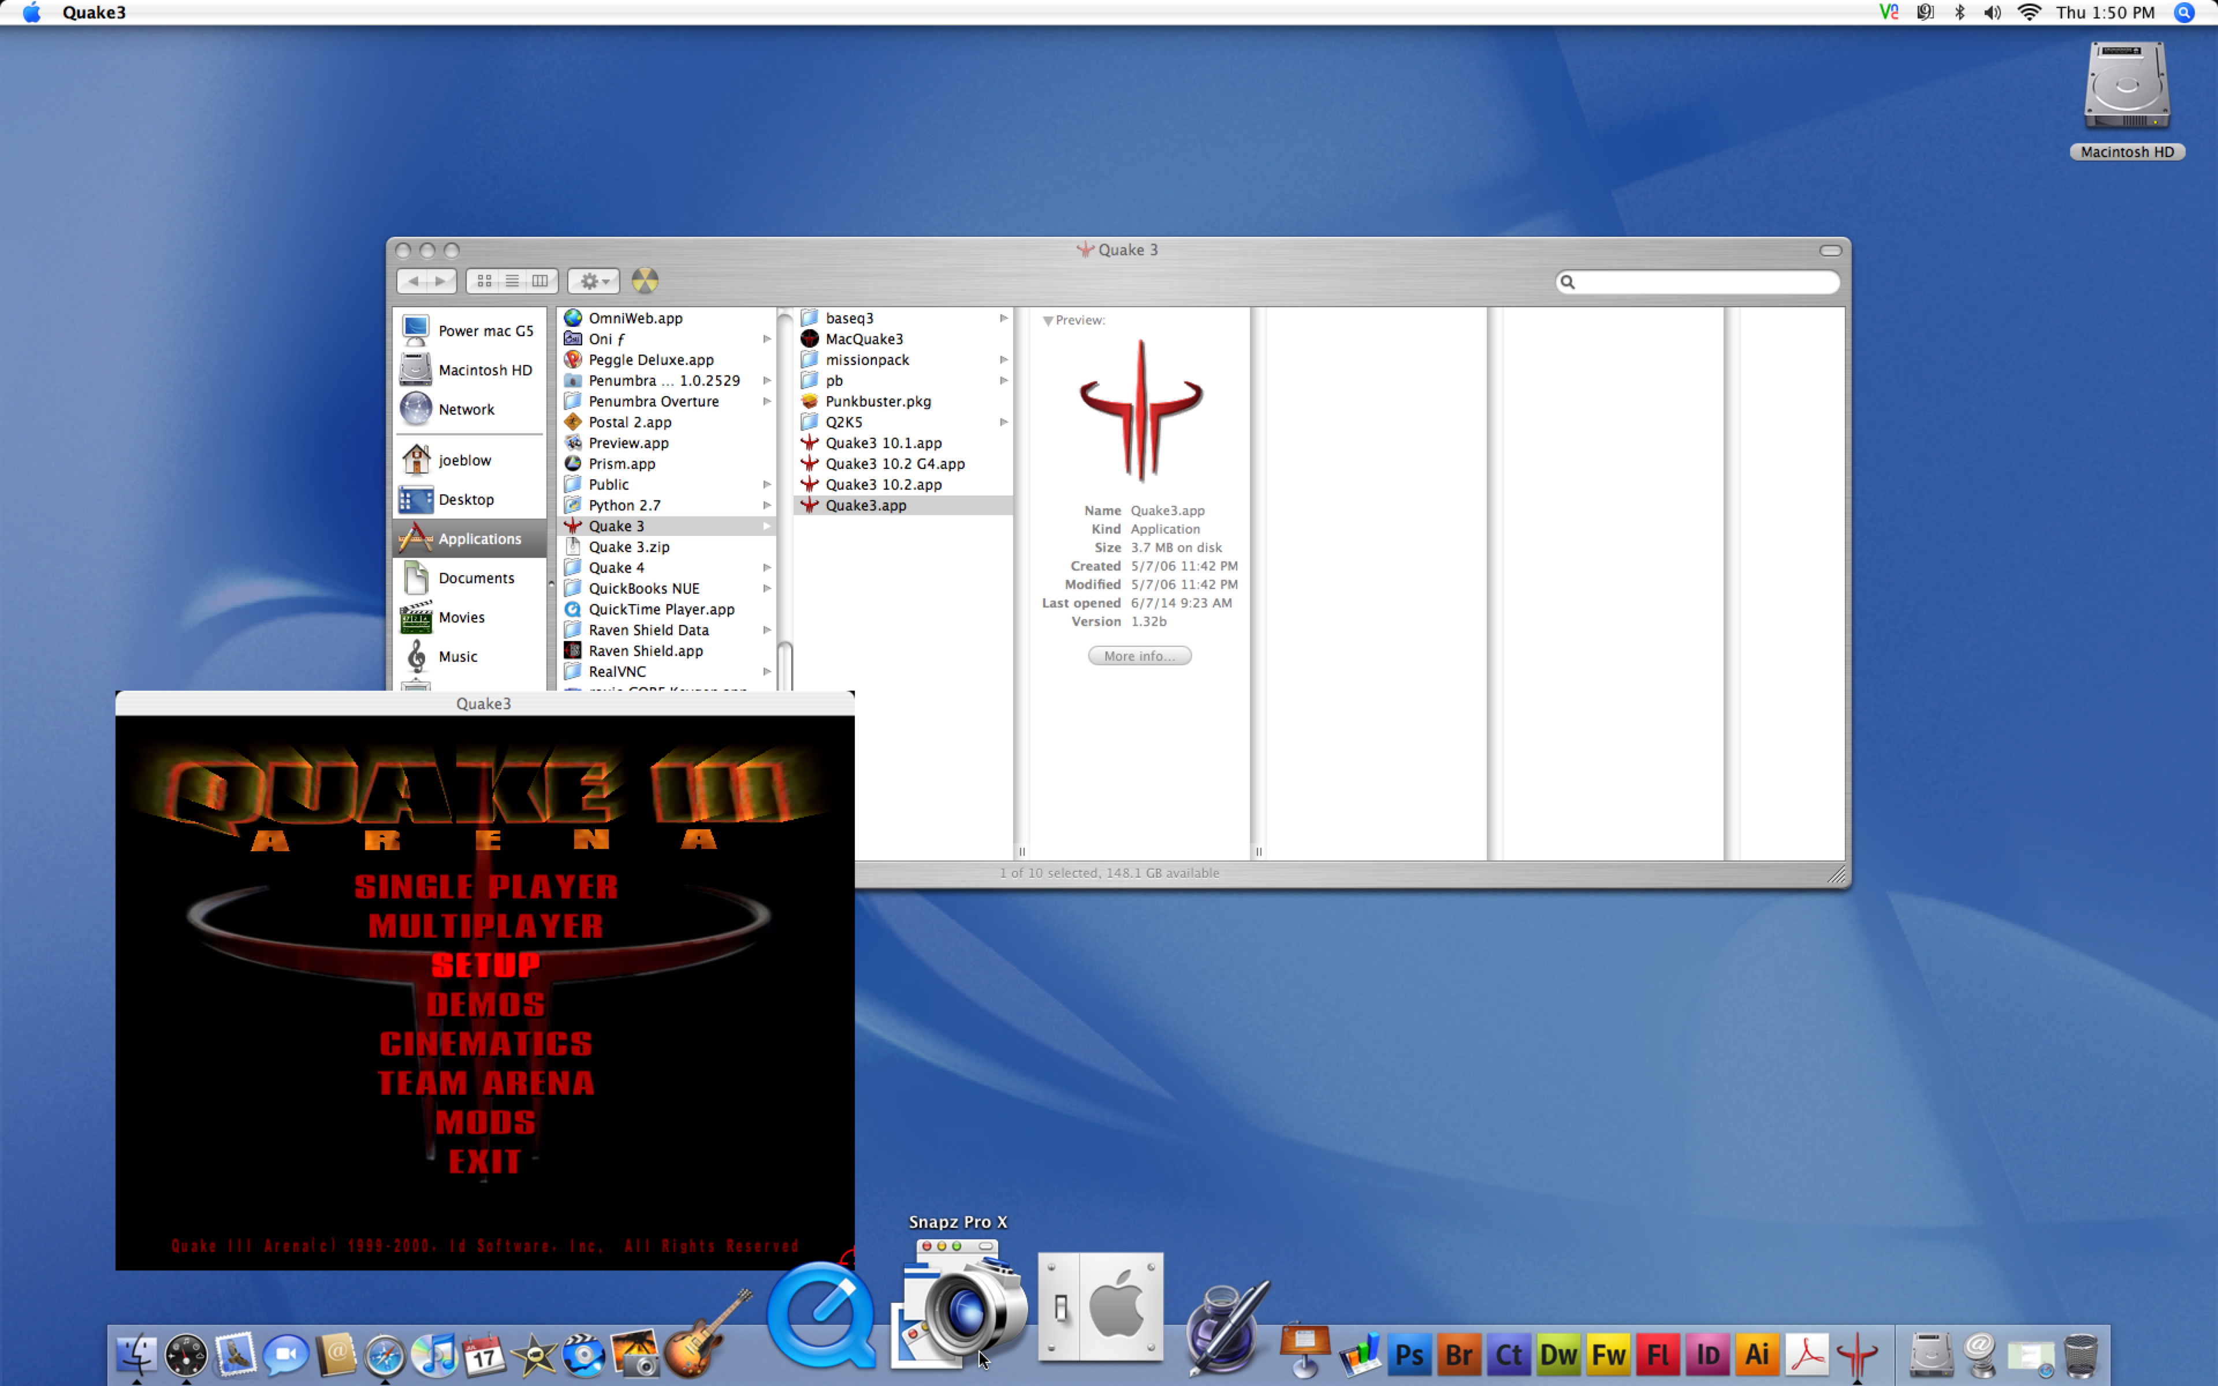Launch Fireworks (Fw) from the Dock
This screenshot has width=2218, height=1386.
click(1609, 1354)
